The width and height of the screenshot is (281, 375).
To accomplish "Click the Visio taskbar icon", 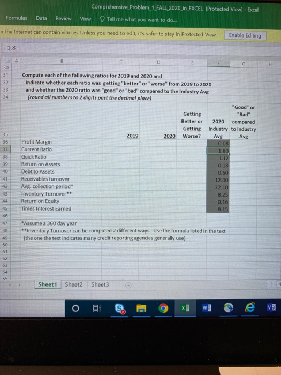I will point(271,308).
